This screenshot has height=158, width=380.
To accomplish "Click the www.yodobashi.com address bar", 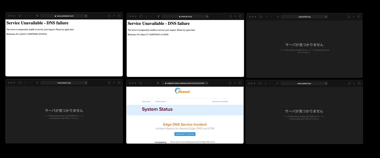I will pos(64,16).
